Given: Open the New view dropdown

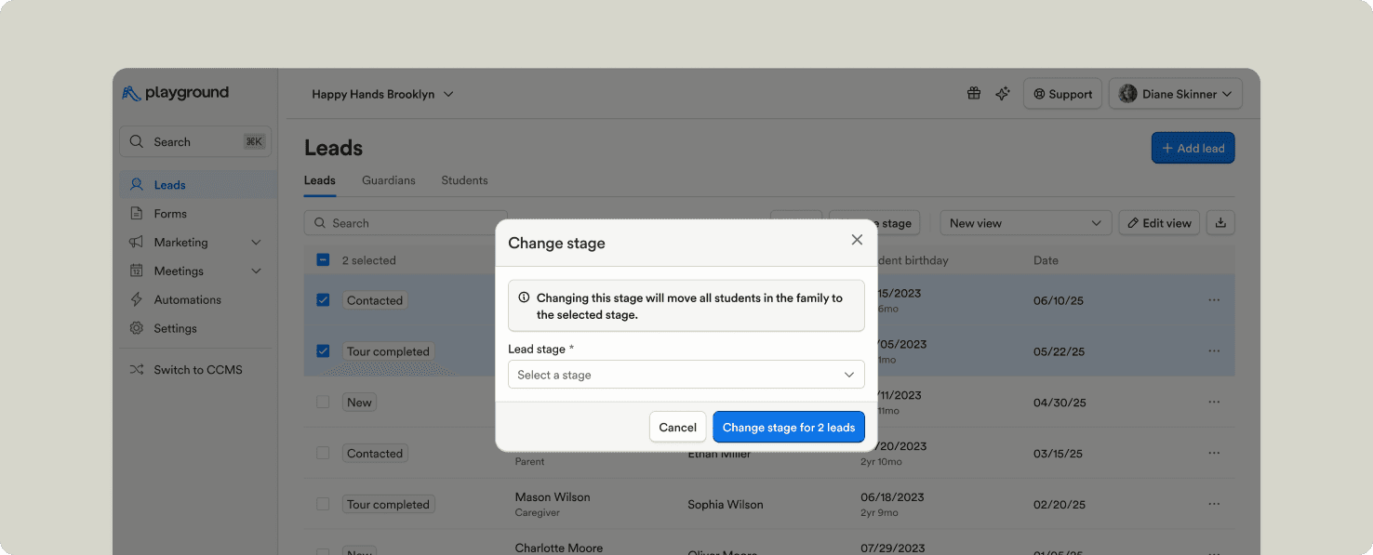Looking at the screenshot, I should tap(1025, 223).
